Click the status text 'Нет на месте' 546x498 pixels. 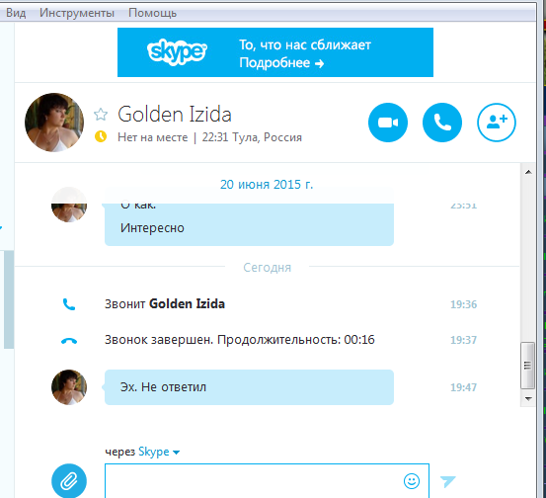pyautogui.click(x=152, y=137)
